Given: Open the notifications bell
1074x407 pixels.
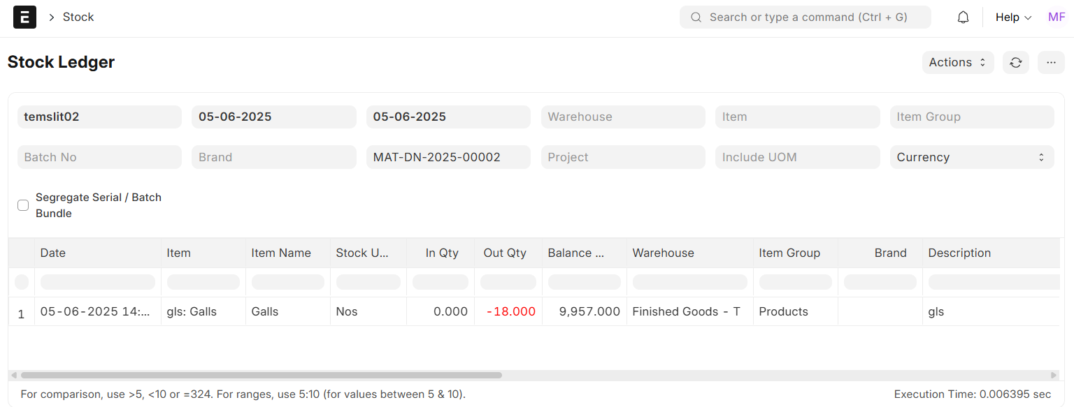Looking at the screenshot, I should 963,17.
